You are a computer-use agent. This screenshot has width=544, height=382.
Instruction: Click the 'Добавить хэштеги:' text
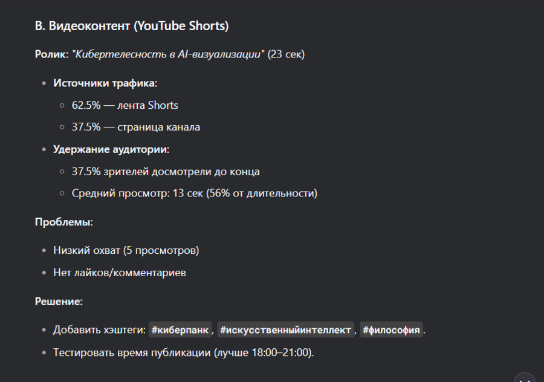click(100, 330)
